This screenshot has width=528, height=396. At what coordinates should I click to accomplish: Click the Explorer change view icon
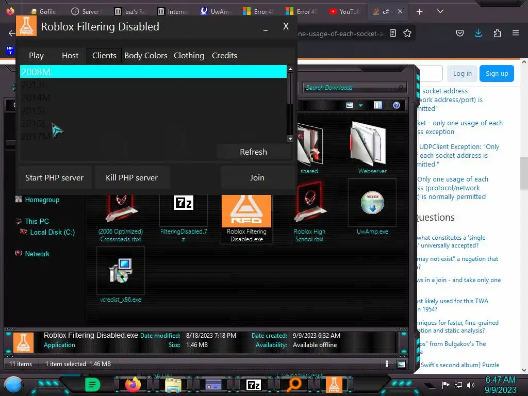coord(350,105)
